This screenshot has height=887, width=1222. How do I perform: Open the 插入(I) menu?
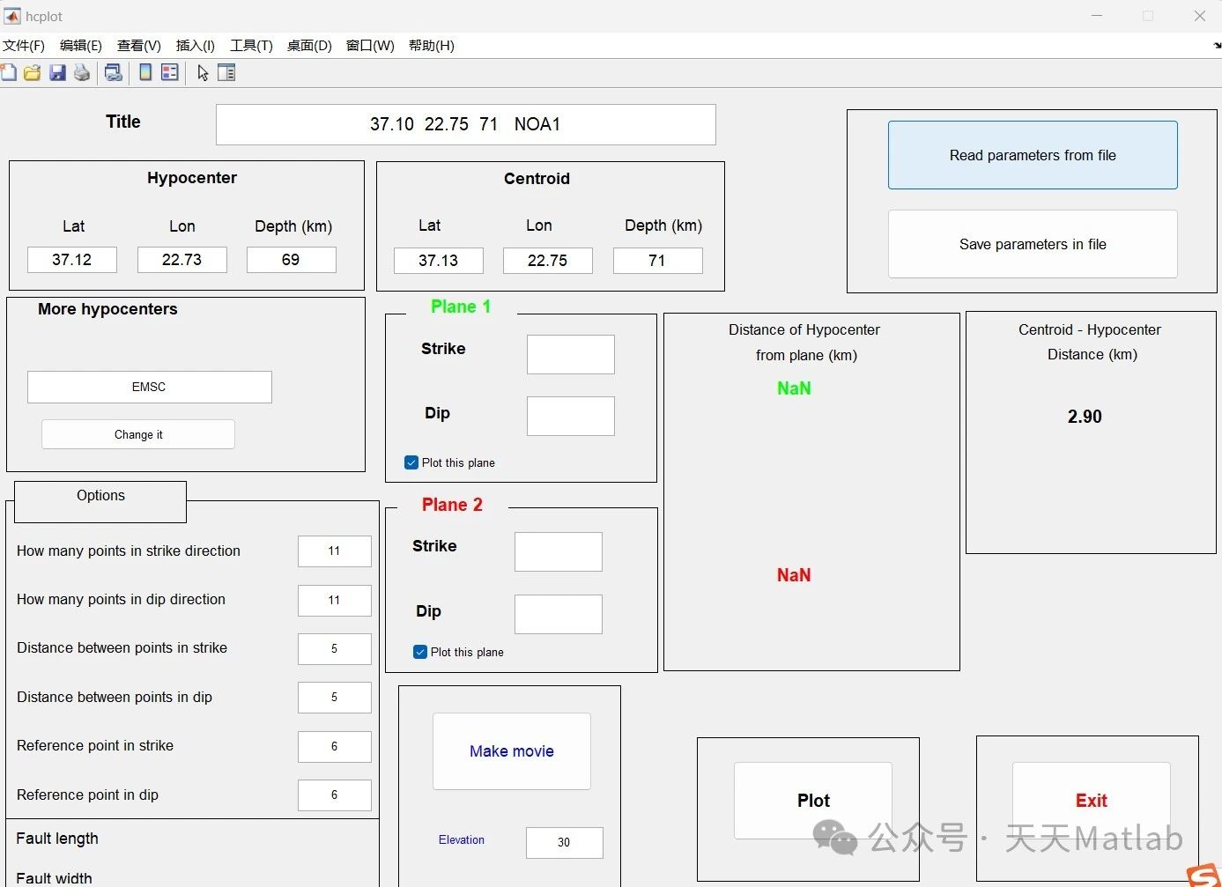click(x=196, y=46)
